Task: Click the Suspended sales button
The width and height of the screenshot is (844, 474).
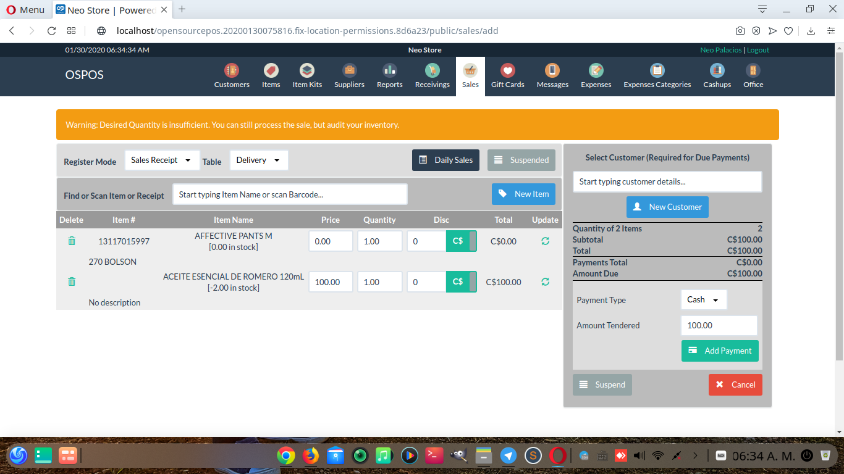Action: [x=521, y=159]
